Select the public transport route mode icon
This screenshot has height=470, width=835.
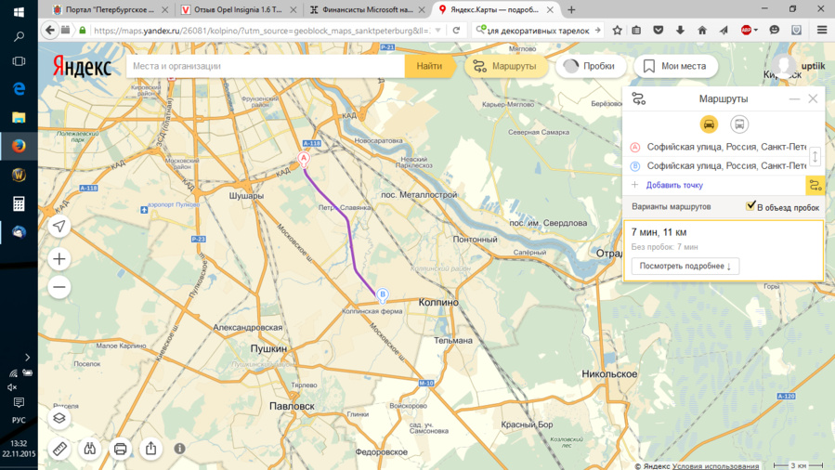coord(739,124)
